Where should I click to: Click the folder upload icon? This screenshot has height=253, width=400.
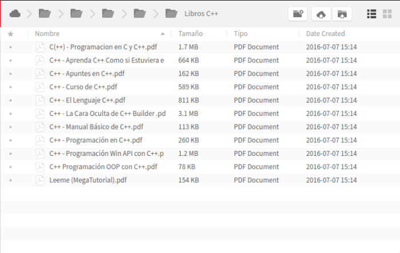342,14
